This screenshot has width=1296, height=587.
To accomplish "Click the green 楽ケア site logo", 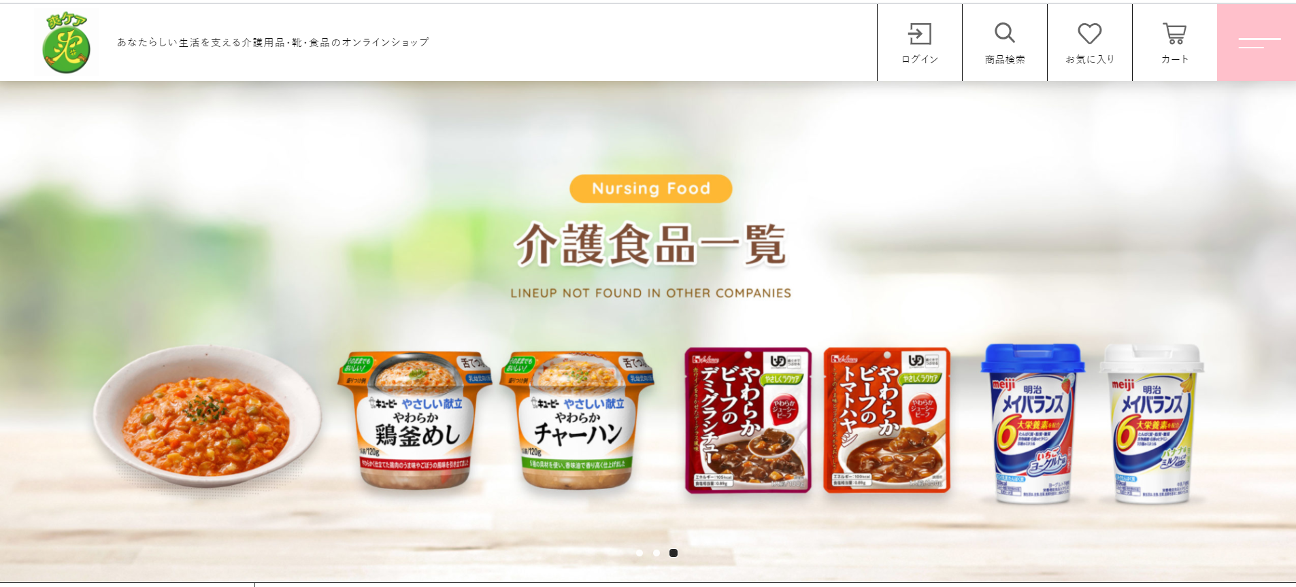I will tap(67, 42).
